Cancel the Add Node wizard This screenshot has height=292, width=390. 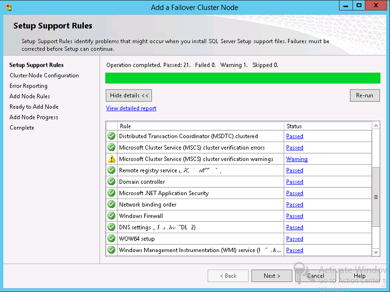tap(316, 276)
